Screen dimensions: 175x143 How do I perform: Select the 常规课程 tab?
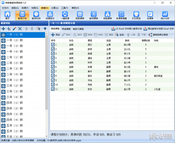click(x=55, y=29)
